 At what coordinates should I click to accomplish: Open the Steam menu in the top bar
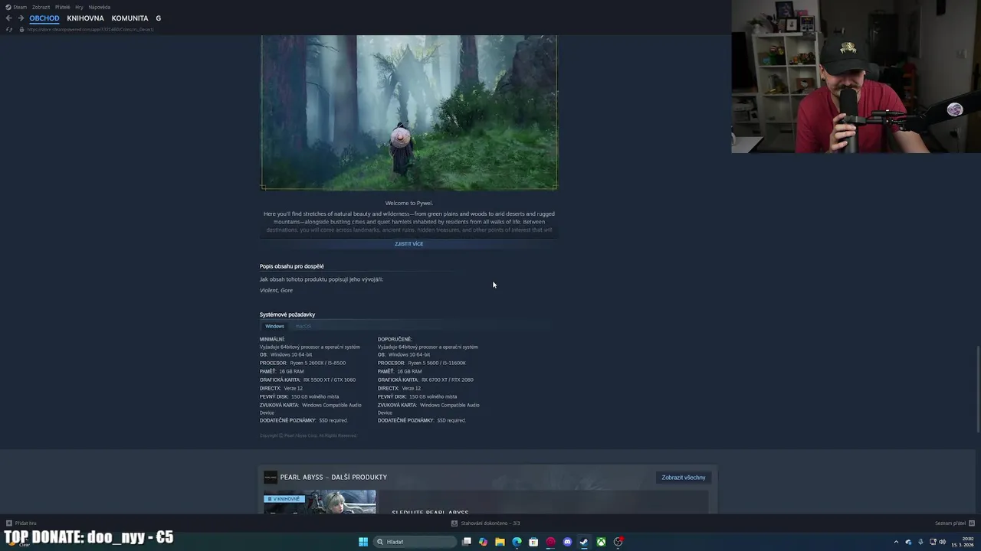click(16, 7)
